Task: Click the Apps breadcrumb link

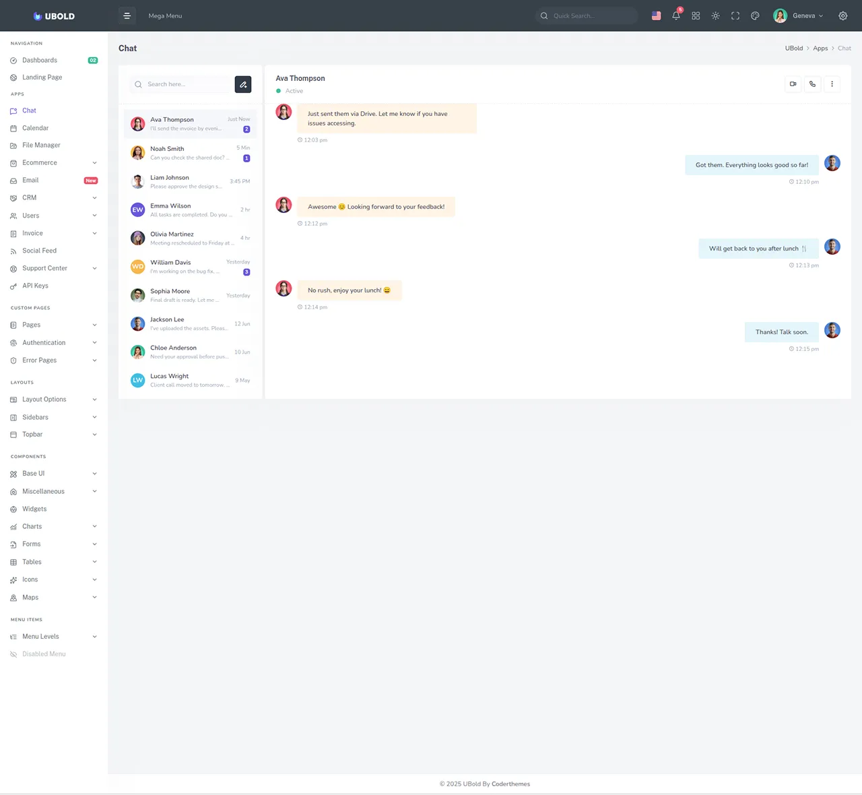Action: (x=820, y=49)
